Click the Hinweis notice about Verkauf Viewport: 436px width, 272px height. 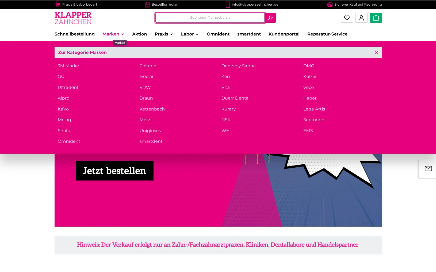[x=218, y=245]
